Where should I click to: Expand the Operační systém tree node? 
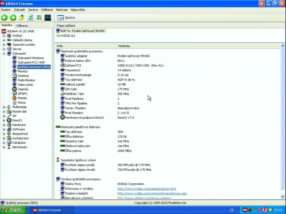(x=4, y=45)
